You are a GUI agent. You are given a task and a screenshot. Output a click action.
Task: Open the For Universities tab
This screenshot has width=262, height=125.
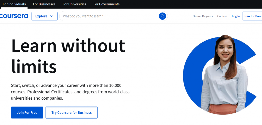[x=74, y=4]
